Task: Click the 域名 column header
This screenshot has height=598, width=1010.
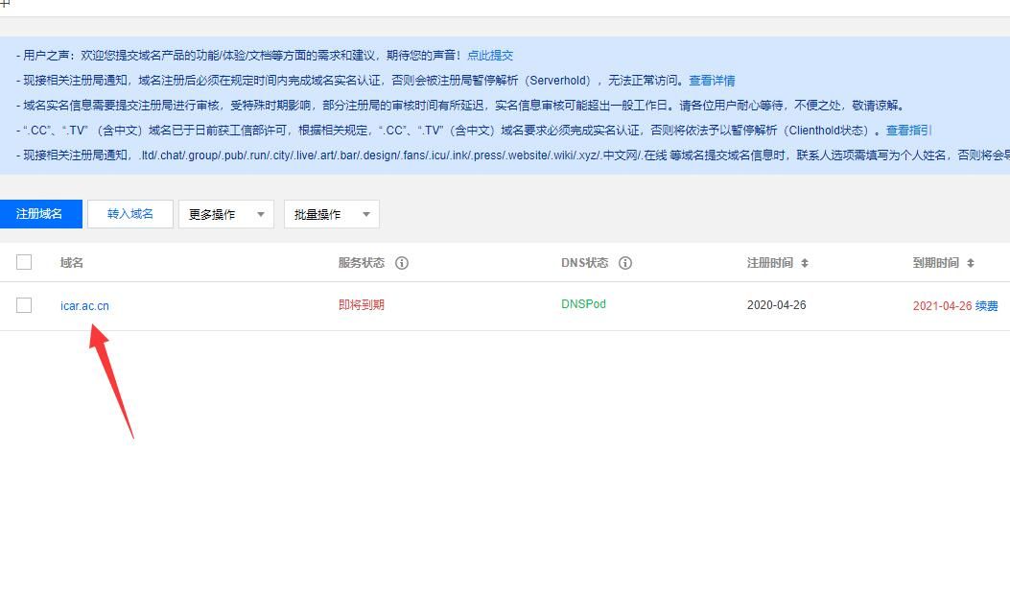Action: coord(72,263)
